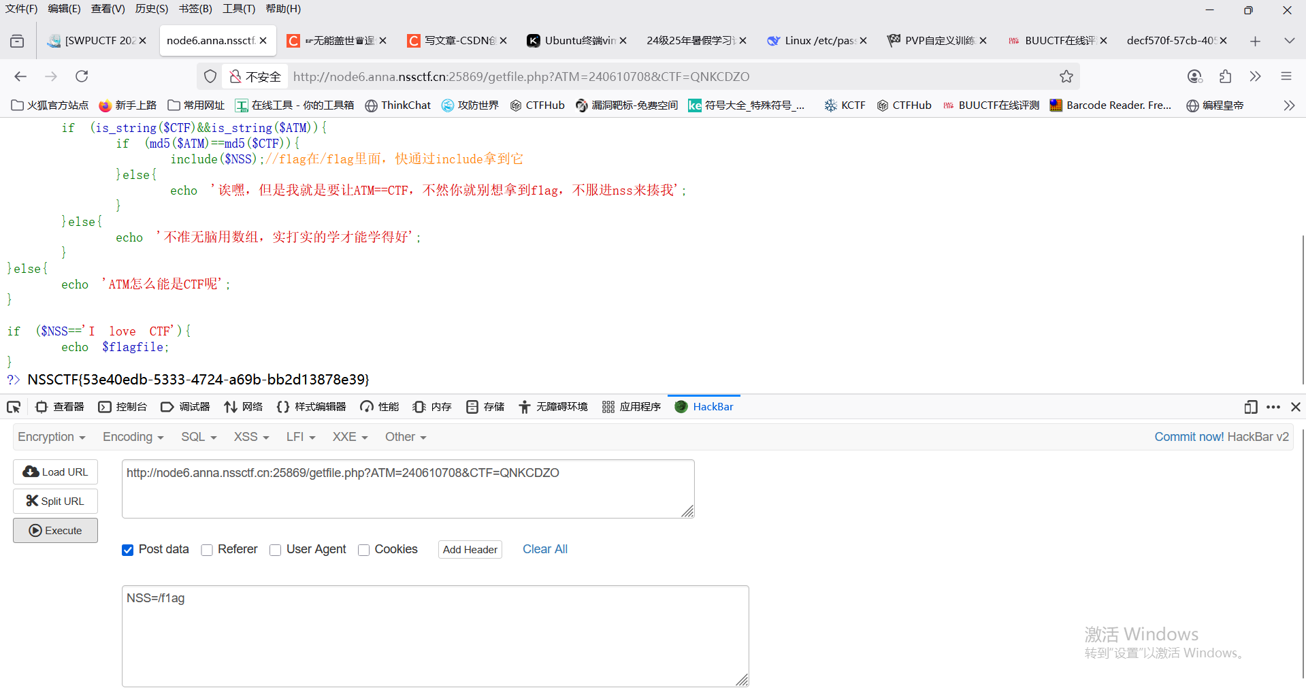1306x690 pixels.
Task: Open the devtools three-dot options
Action: point(1273,407)
